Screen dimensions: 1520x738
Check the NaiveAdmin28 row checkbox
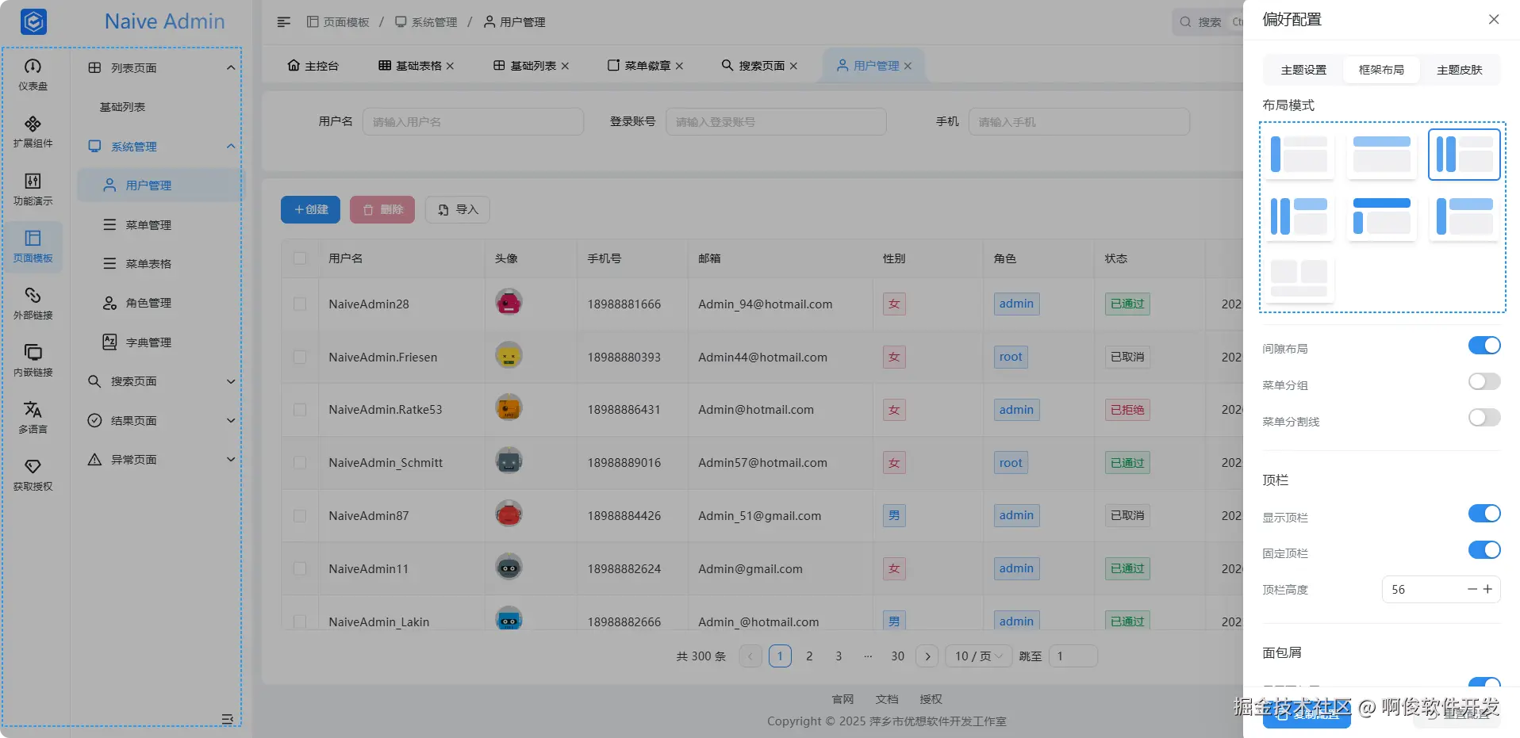pyautogui.click(x=300, y=304)
